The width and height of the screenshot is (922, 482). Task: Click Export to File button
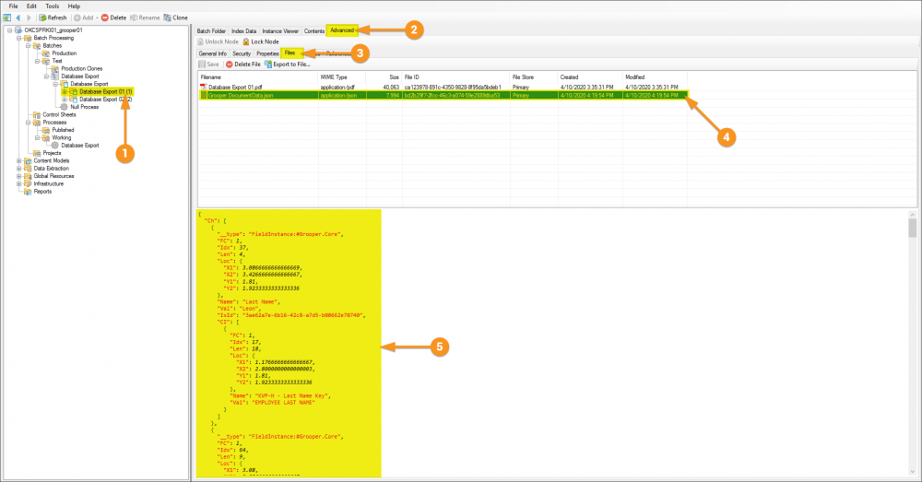(287, 65)
